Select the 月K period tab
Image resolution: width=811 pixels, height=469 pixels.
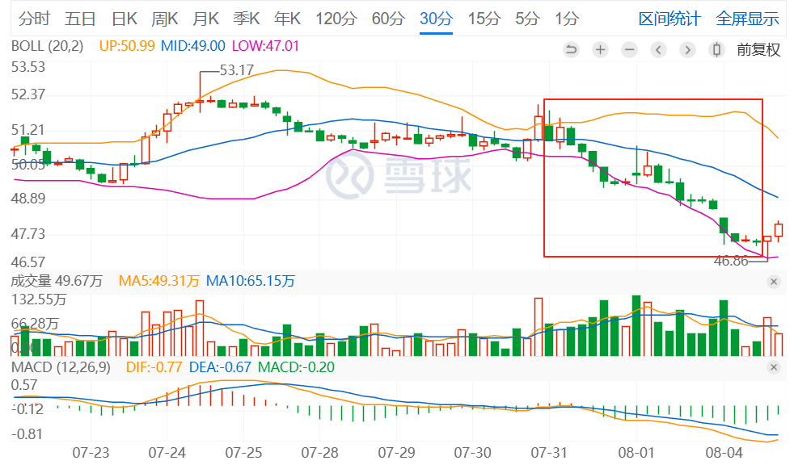point(205,19)
